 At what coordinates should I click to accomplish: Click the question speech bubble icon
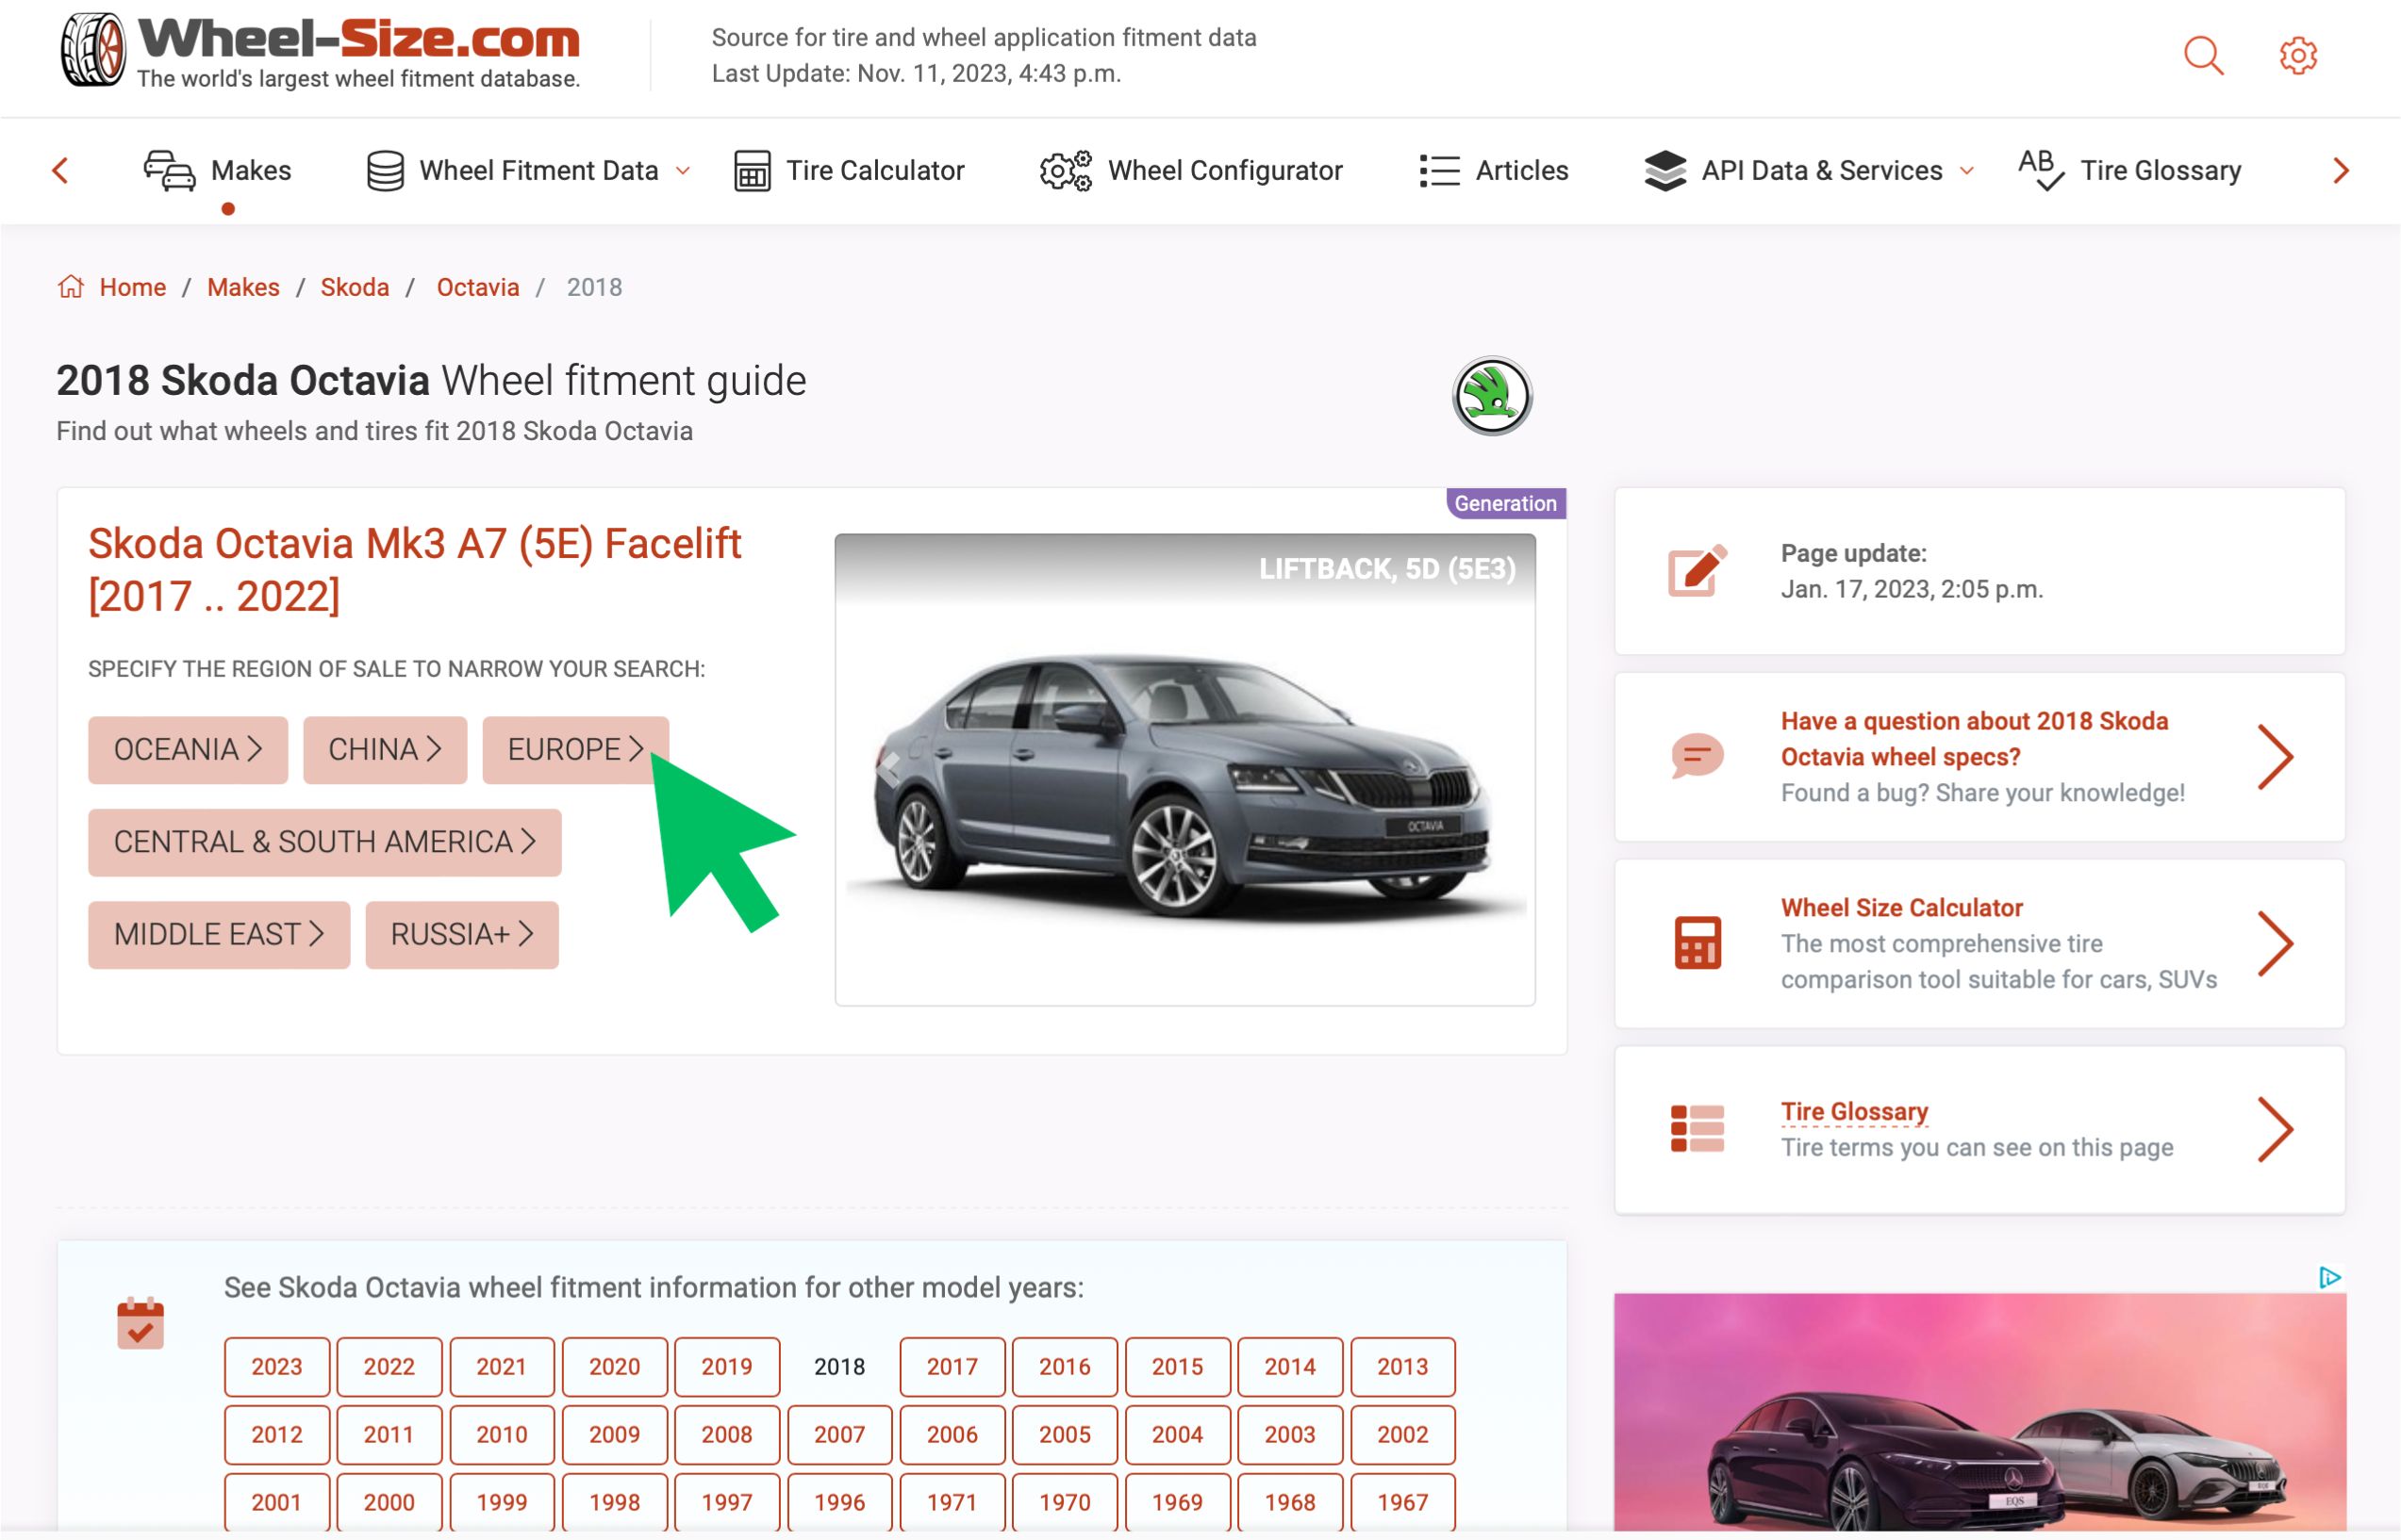coord(1697,756)
